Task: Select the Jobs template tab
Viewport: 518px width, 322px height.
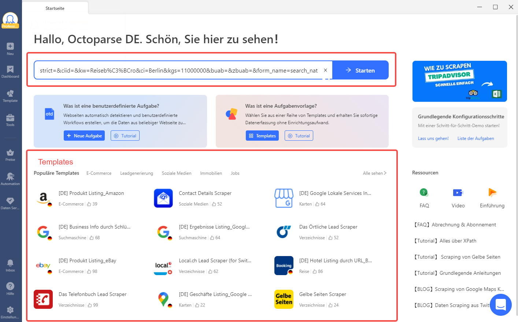Action: pos(235,173)
